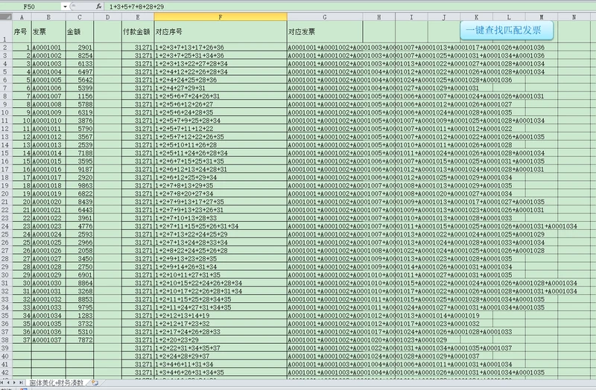Image resolution: width=596 pixels, height=390 pixels.
Task: Select row 10 header
Action: [x=6, y=112]
